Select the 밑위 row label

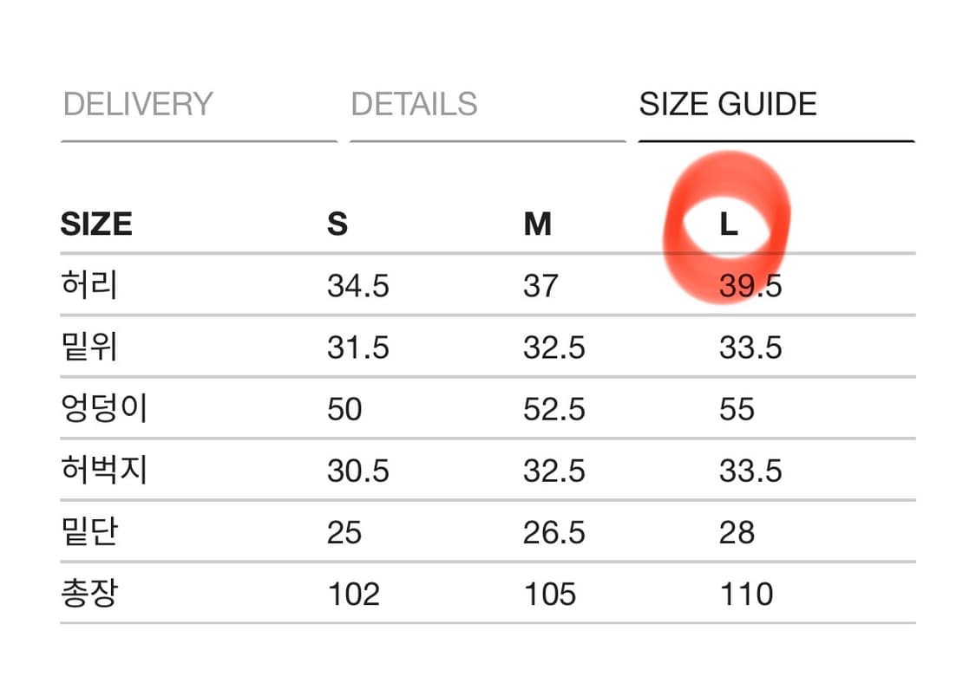coord(89,348)
